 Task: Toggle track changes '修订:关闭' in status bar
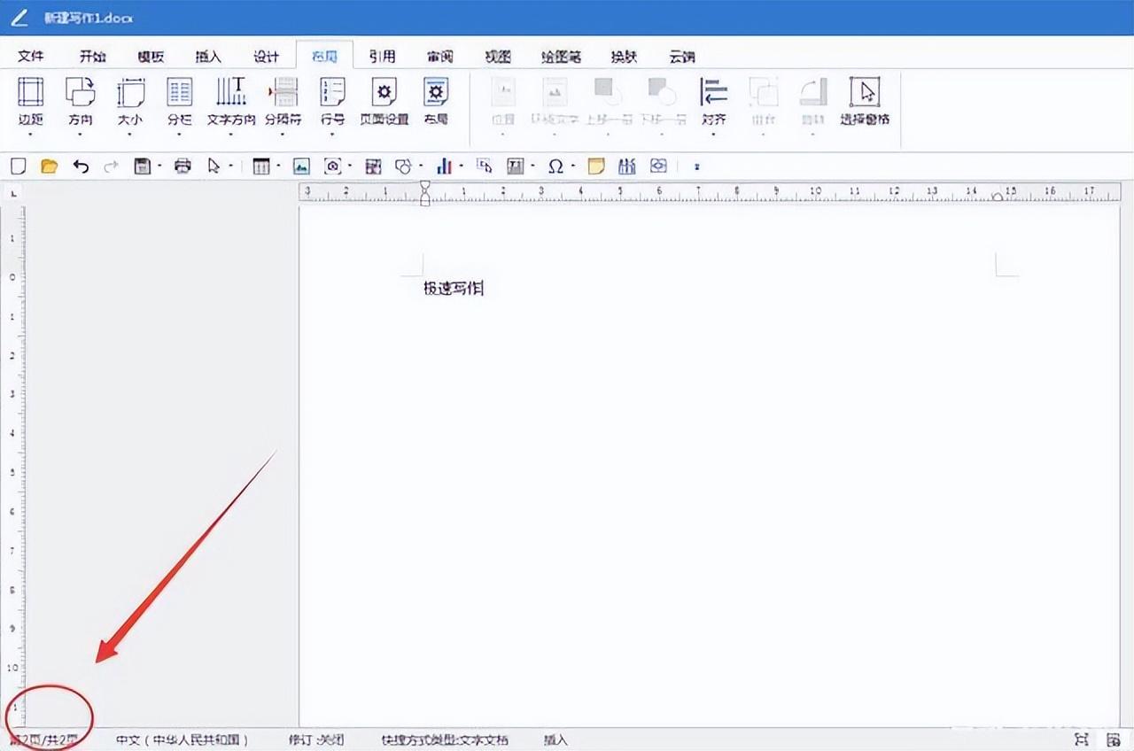click(x=316, y=739)
